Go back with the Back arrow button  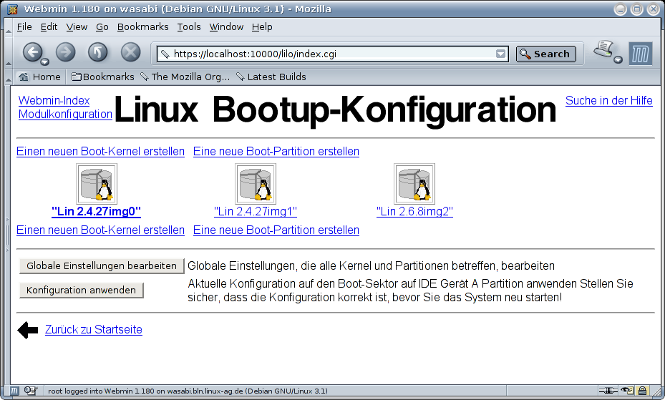(x=32, y=52)
